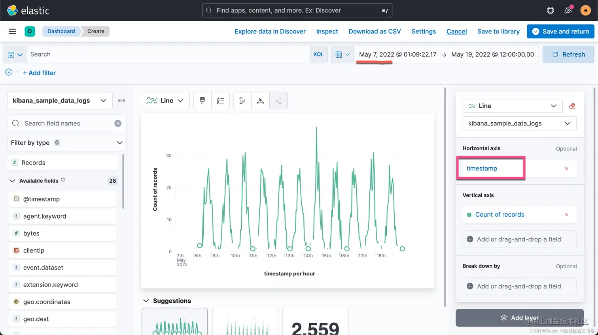Click Download as CSV
The width and height of the screenshot is (598, 335).
pyautogui.click(x=375, y=32)
